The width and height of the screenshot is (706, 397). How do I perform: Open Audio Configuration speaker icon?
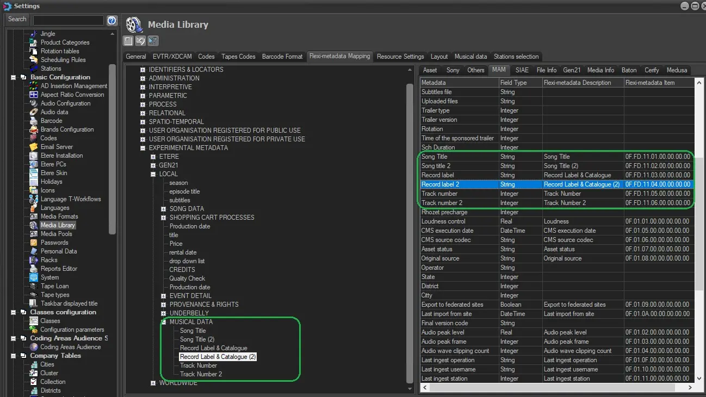pyautogui.click(x=34, y=103)
